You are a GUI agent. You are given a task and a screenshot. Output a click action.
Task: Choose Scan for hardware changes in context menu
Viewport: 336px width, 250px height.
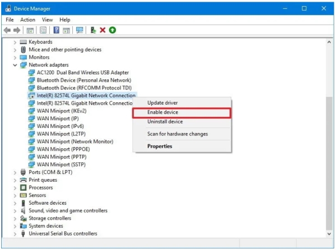(x=182, y=134)
